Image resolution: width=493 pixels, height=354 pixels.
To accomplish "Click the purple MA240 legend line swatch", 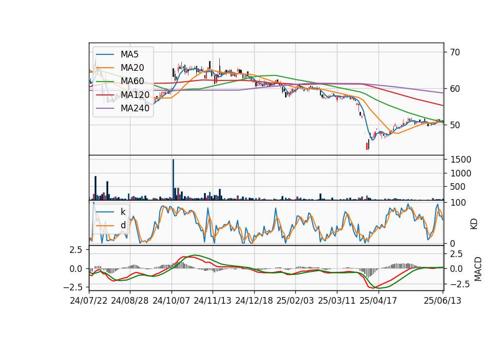I will point(105,108).
